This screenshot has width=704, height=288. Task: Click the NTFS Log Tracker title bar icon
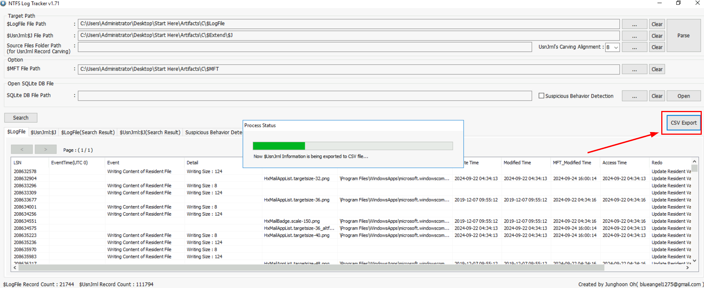tap(3, 3)
